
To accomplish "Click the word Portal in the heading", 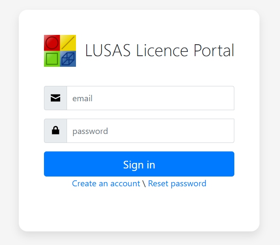I will pos(214,50).
